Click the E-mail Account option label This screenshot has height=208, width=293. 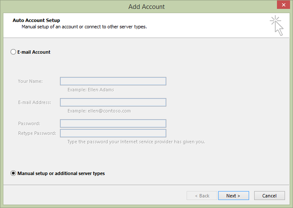(x=34, y=52)
